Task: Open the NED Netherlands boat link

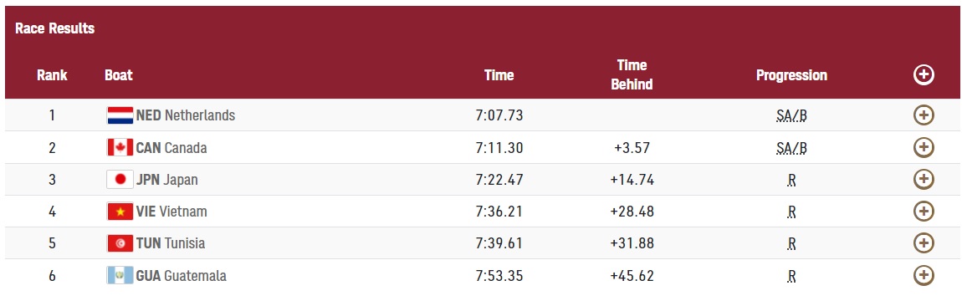Action: click(185, 115)
